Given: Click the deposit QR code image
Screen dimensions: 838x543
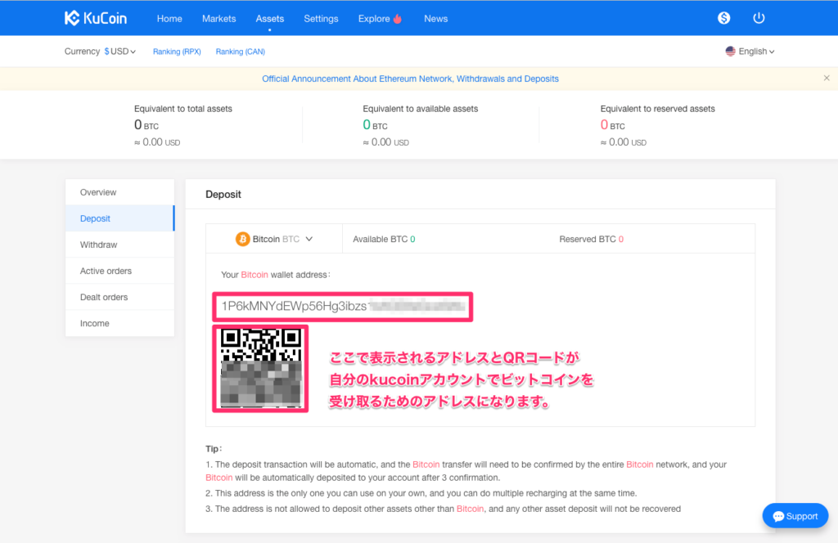Looking at the screenshot, I should pyautogui.click(x=261, y=369).
